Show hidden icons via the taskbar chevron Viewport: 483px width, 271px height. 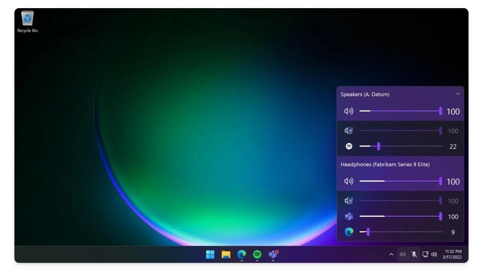coord(391,254)
